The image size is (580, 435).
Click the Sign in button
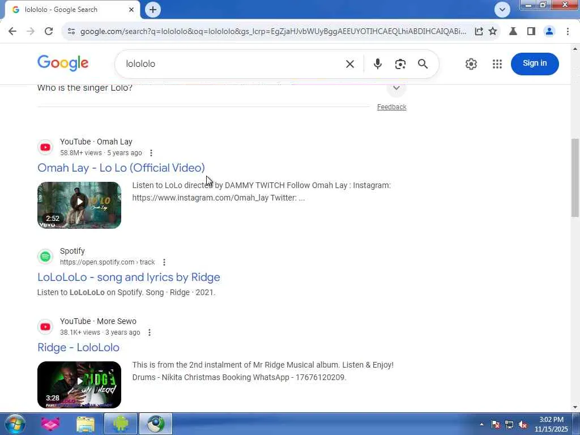coord(535,63)
